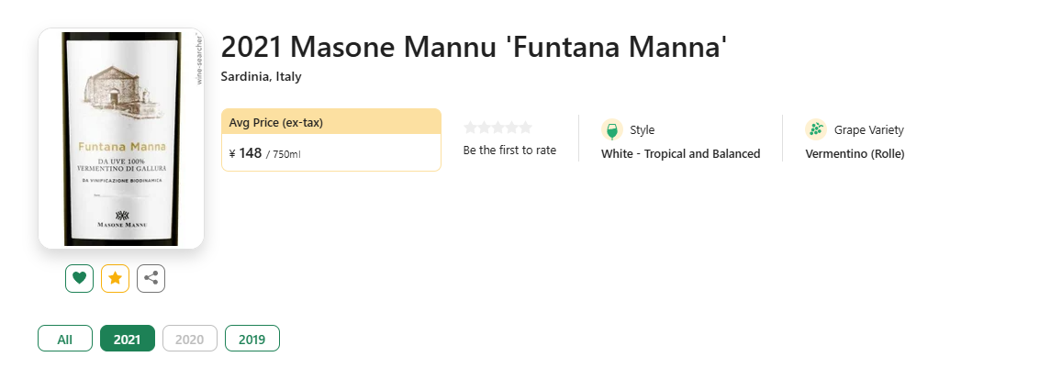Choose the 2019 vintage tab
This screenshot has height=368, width=1062.
(x=252, y=339)
